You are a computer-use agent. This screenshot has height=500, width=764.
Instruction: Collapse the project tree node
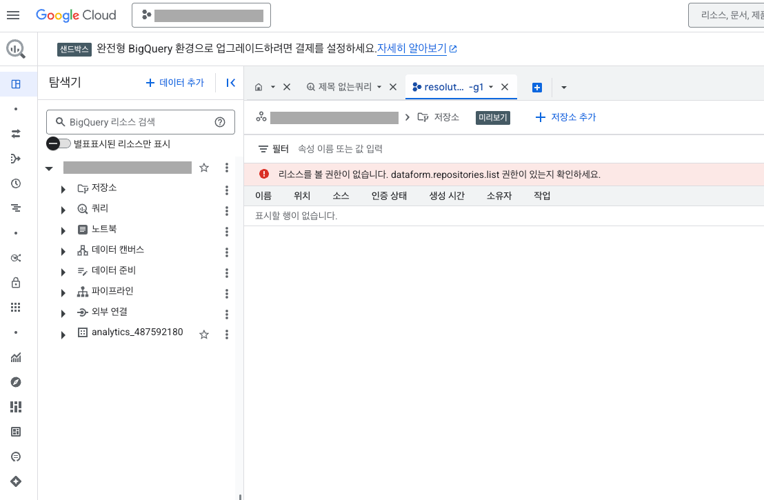click(49, 168)
